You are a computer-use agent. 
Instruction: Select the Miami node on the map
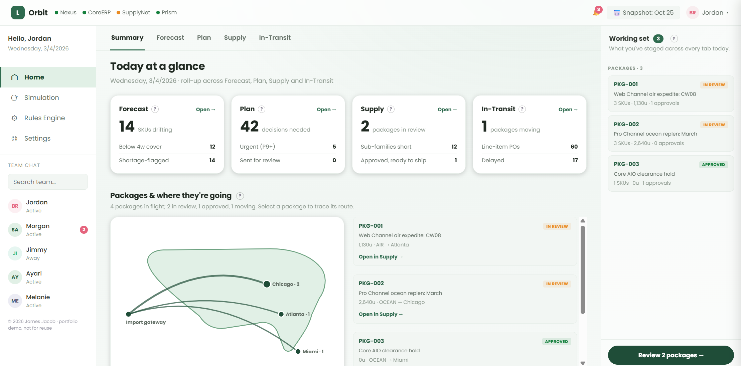click(298, 352)
